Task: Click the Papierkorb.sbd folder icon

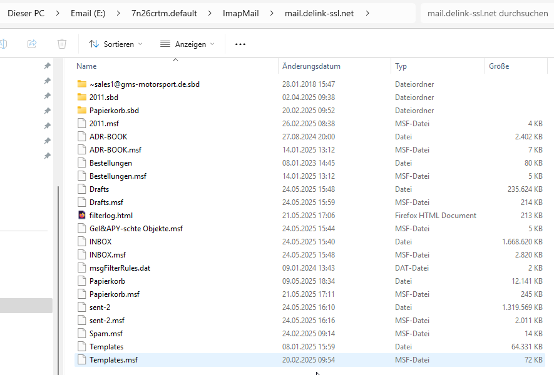Action: (x=81, y=110)
